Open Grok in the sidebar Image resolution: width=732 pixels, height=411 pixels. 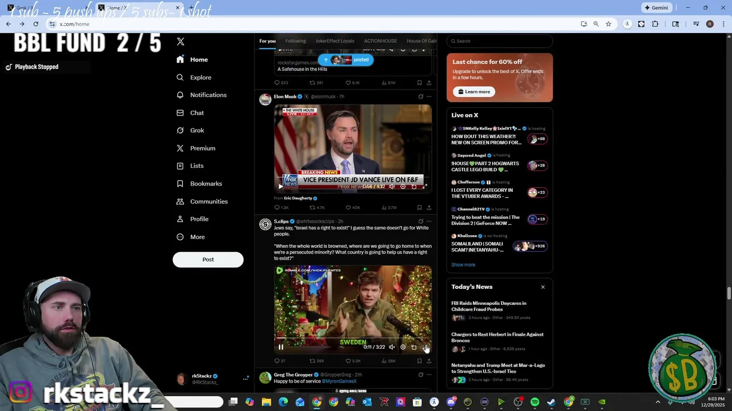(x=190, y=130)
